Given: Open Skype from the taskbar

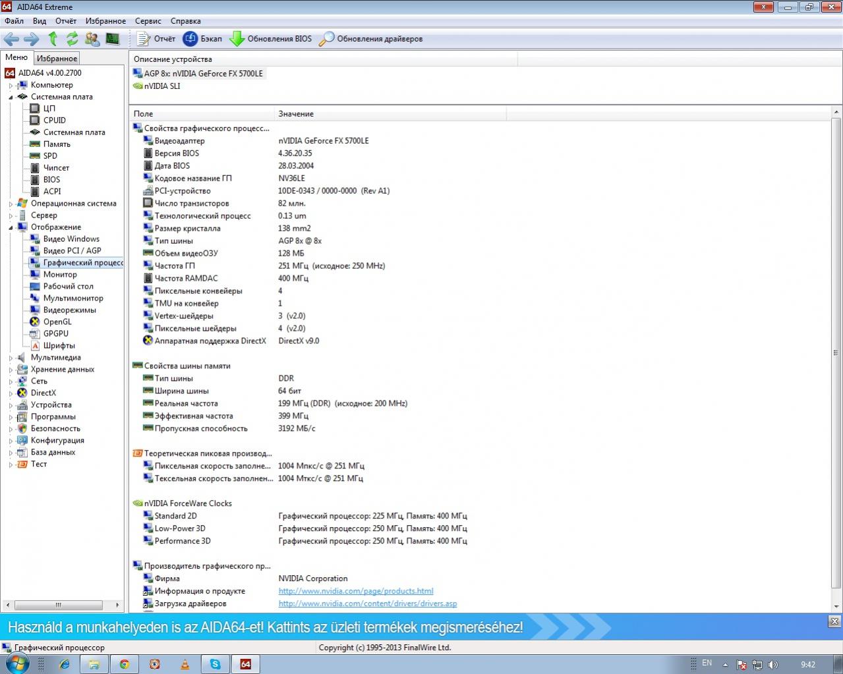Looking at the screenshot, I should (215, 664).
